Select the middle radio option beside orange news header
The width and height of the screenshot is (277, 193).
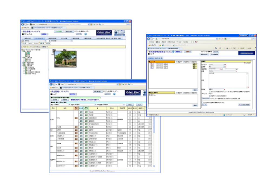pos(184,62)
